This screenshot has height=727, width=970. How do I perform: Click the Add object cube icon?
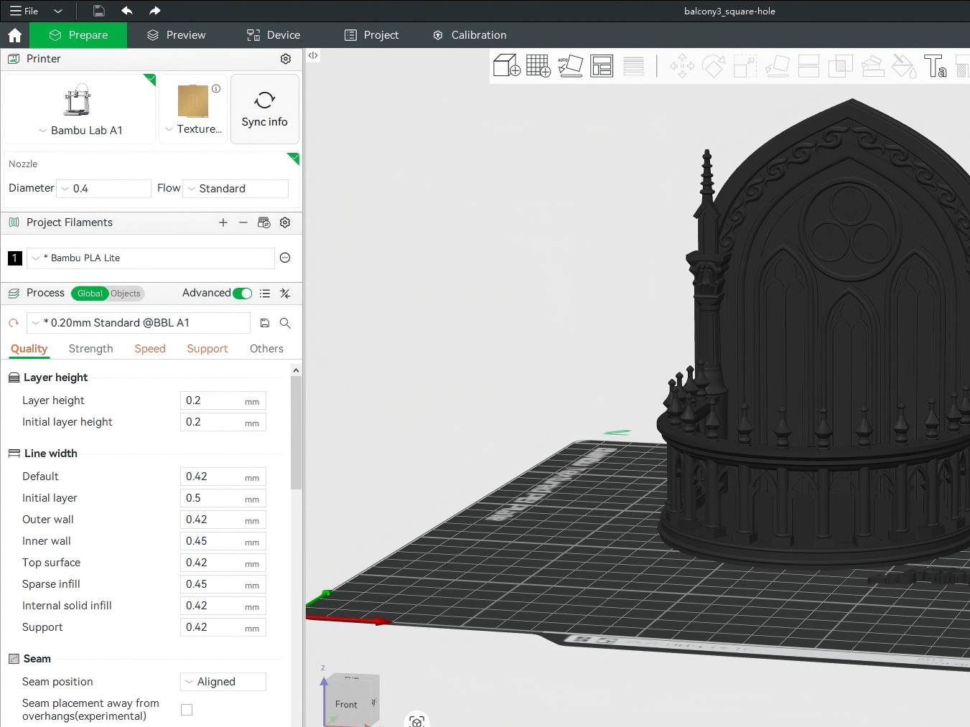[506, 66]
